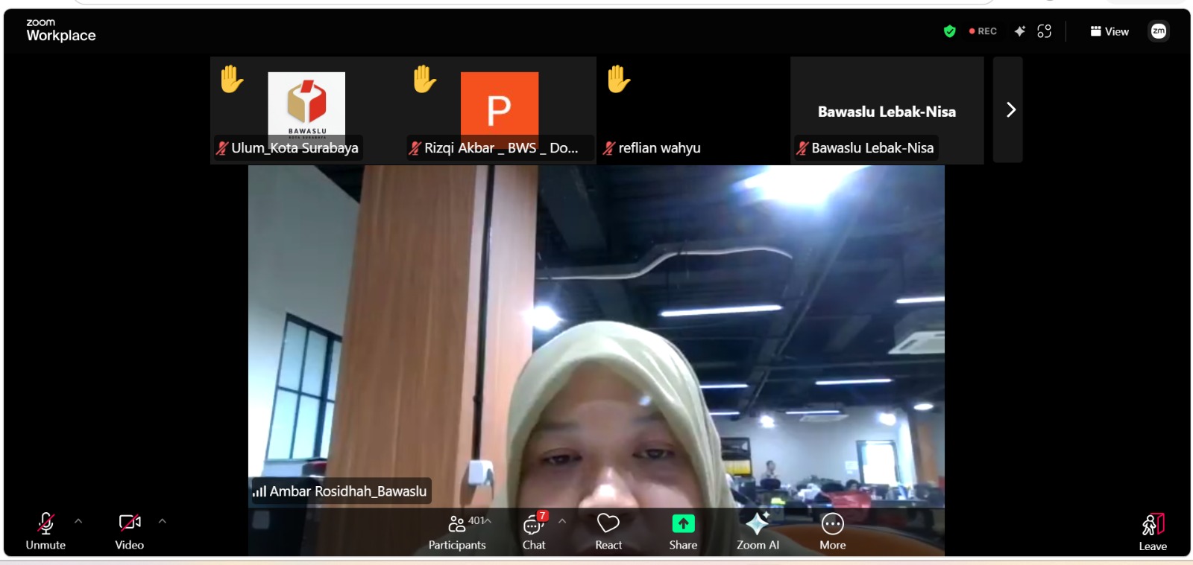Click raised hand on Rizqi Akbar tile
This screenshot has width=1193, height=565.
425,79
